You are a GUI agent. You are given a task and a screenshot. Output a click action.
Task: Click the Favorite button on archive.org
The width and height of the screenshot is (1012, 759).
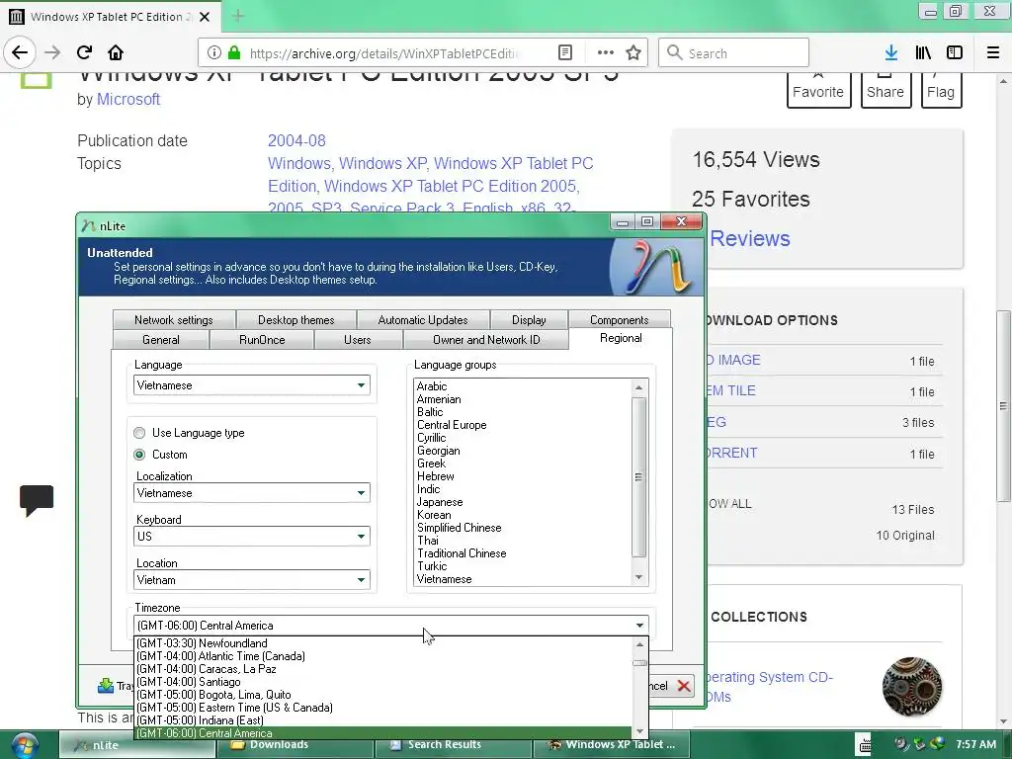[818, 89]
